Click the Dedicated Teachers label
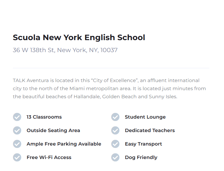Image resolution: width=224 pixels, height=171 pixels. coord(150,131)
